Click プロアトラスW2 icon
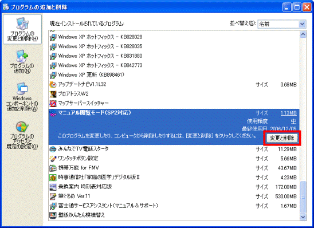 pos(53,94)
